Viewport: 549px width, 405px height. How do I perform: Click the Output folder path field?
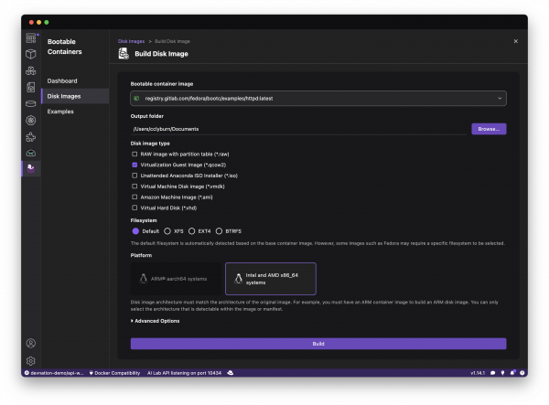(x=298, y=129)
